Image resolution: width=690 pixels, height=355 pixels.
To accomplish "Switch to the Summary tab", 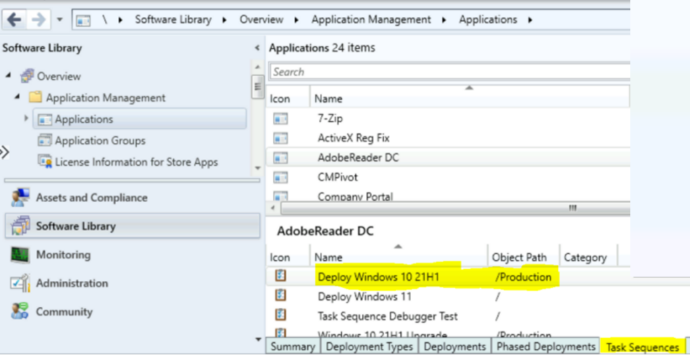I will tap(294, 346).
